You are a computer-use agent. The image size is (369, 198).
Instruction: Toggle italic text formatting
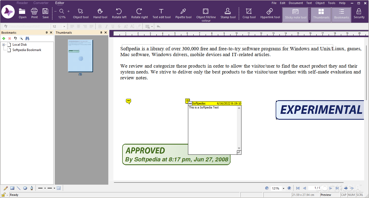click(106, 26)
